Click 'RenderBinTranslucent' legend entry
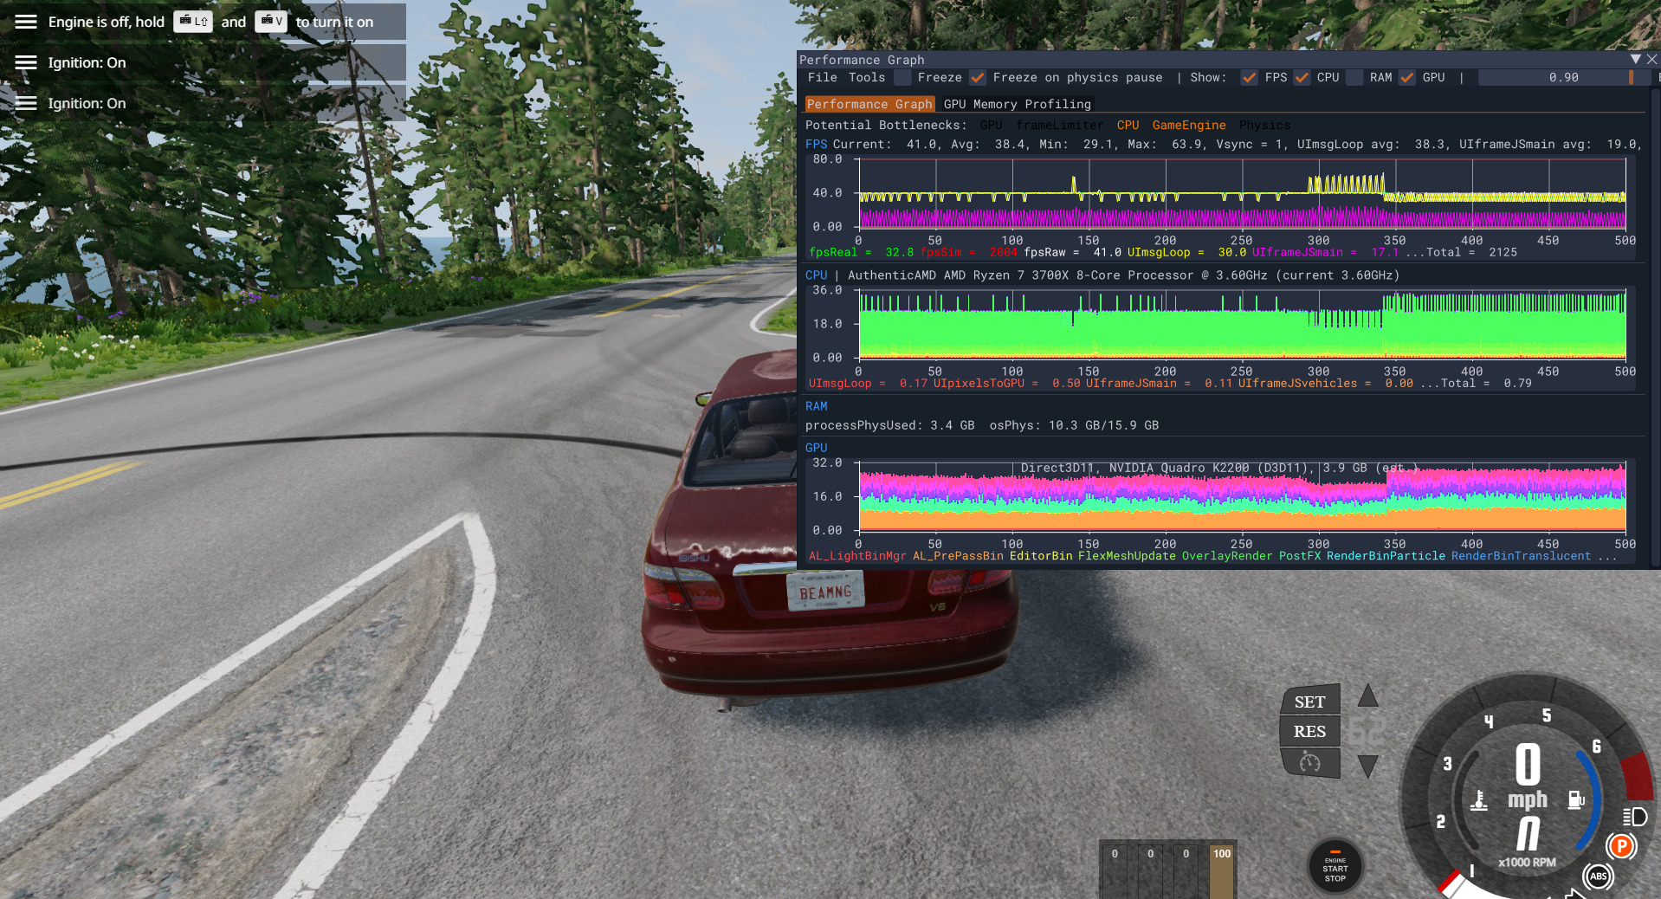The width and height of the screenshot is (1661, 899). pyautogui.click(x=1521, y=556)
